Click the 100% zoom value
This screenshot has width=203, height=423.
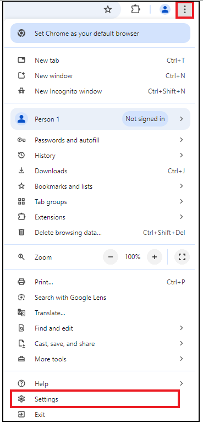pos(132,257)
